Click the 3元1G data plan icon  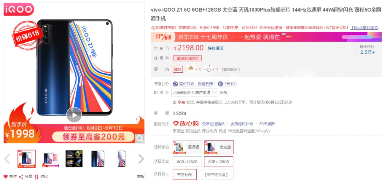click(x=220, y=84)
